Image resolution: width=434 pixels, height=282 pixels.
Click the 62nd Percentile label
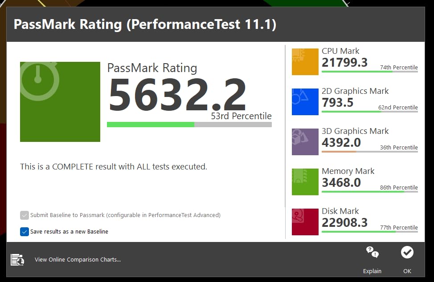click(x=398, y=108)
